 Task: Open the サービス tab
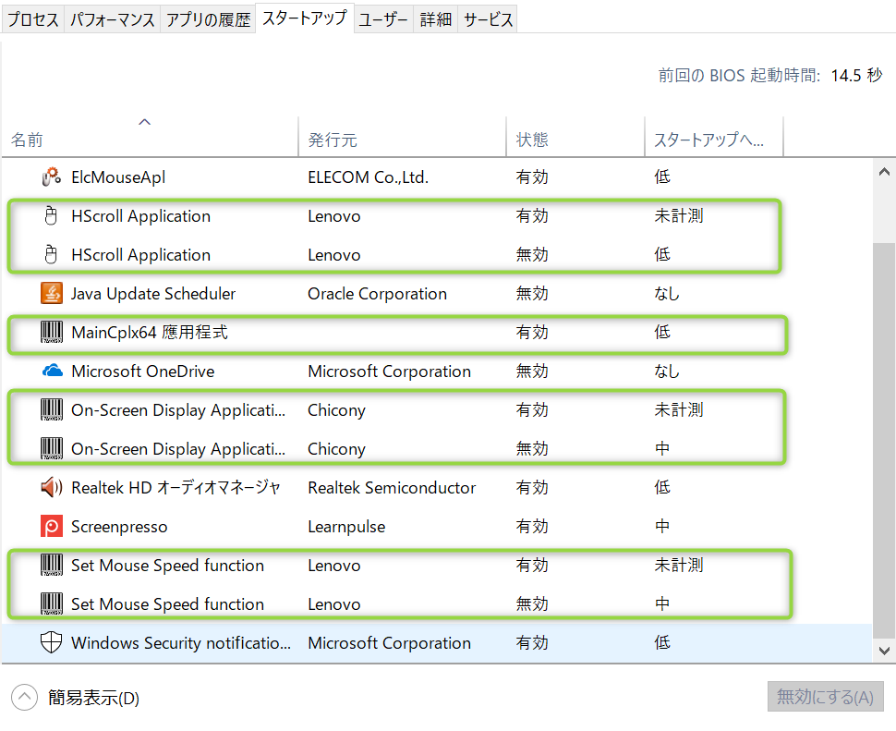(488, 19)
